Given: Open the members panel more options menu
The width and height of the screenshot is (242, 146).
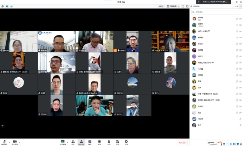Looking at the screenshot, I should coord(235,6).
